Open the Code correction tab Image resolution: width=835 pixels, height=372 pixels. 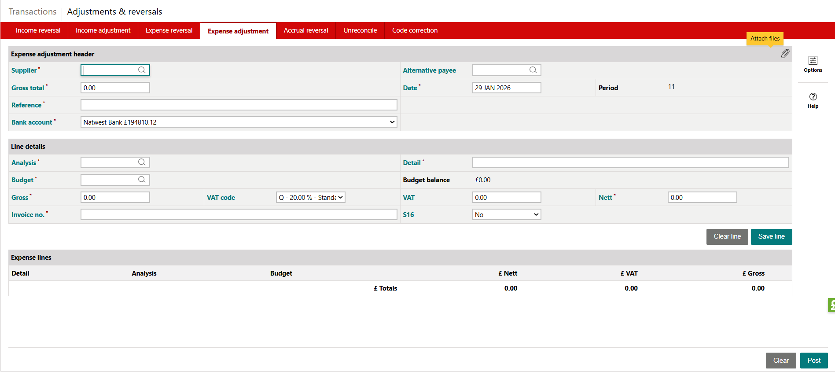(415, 30)
